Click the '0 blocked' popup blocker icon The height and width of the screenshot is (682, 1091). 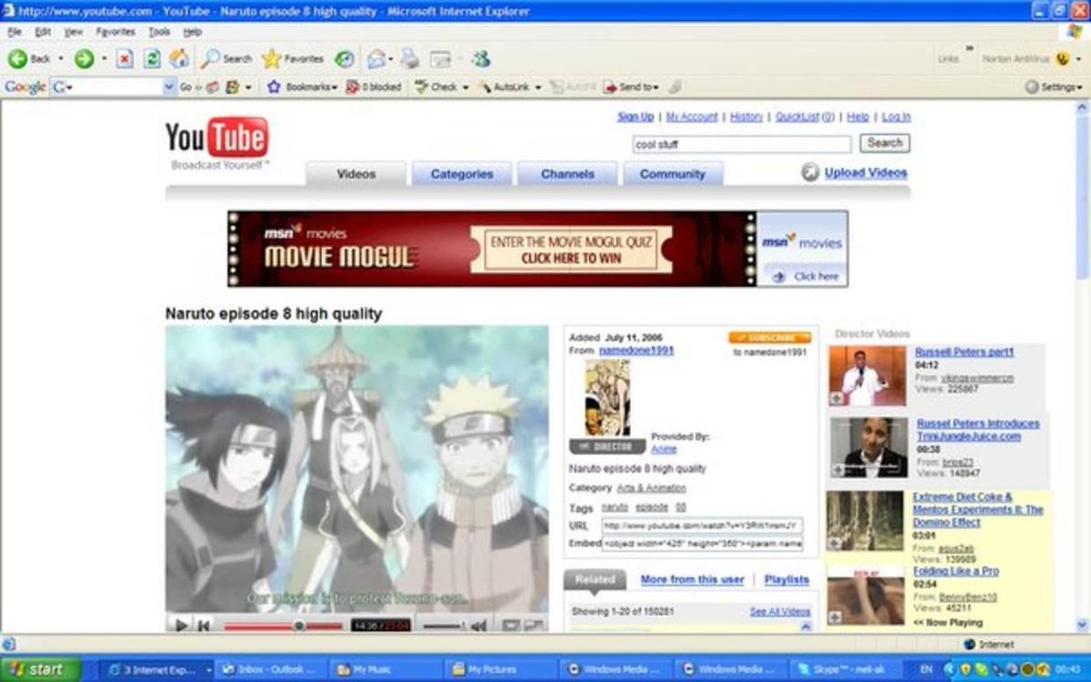point(374,87)
